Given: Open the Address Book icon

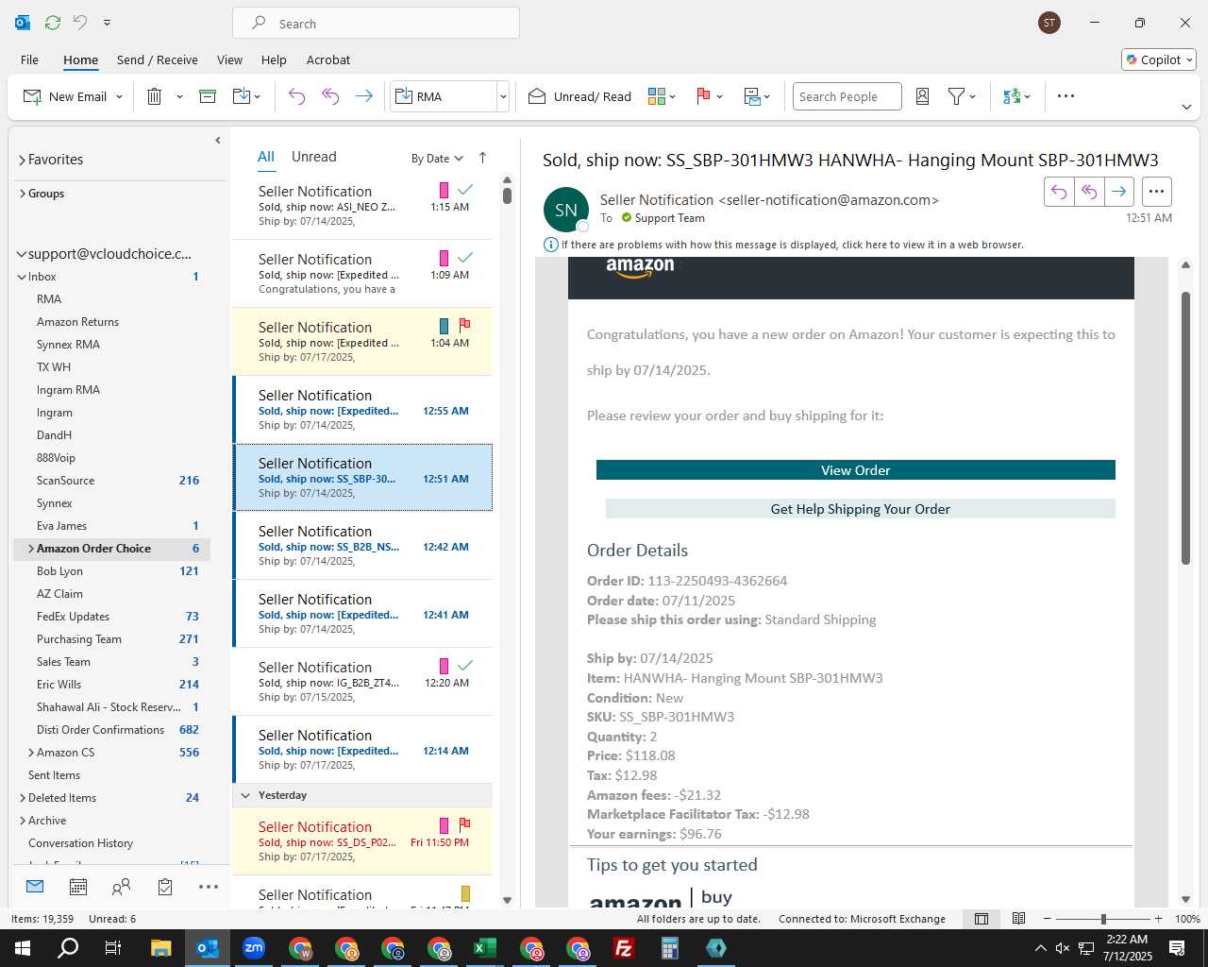Looking at the screenshot, I should click(x=923, y=96).
